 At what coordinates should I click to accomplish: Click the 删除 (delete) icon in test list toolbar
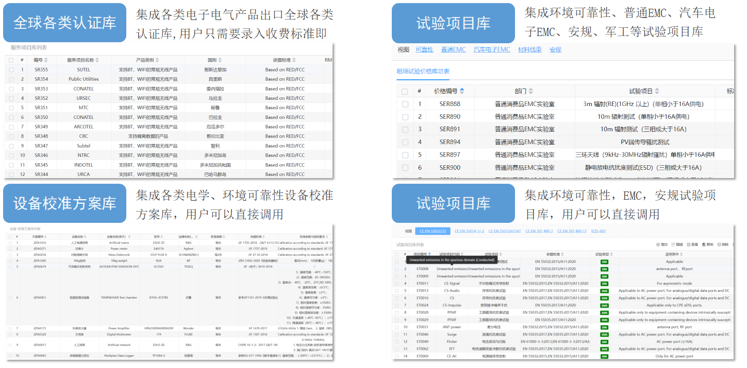(720, 244)
